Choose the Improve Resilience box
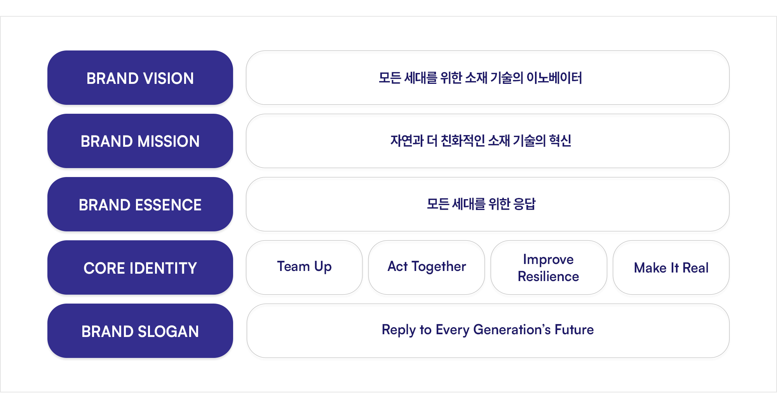The height and width of the screenshot is (408, 777). (x=549, y=267)
